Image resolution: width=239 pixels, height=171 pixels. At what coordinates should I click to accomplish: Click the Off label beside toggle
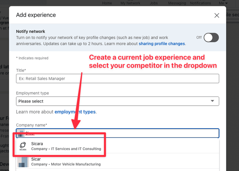(x=199, y=37)
